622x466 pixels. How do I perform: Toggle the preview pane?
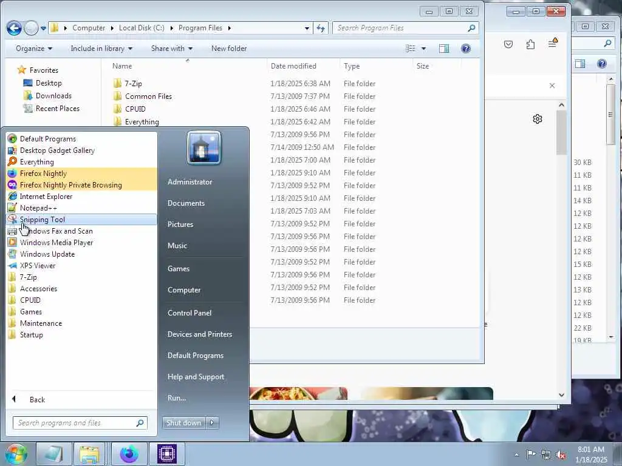tap(444, 49)
